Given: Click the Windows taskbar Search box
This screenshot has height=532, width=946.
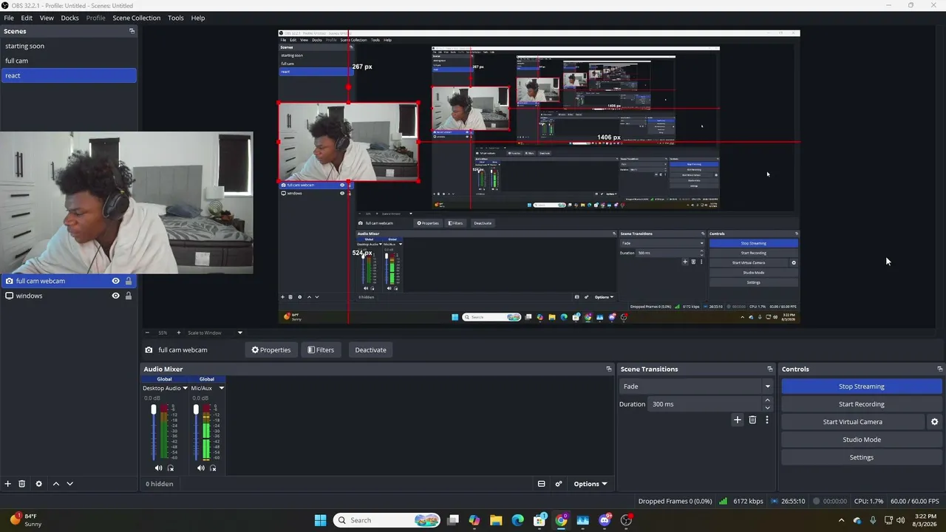Looking at the screenshot, I should (387, 520).
